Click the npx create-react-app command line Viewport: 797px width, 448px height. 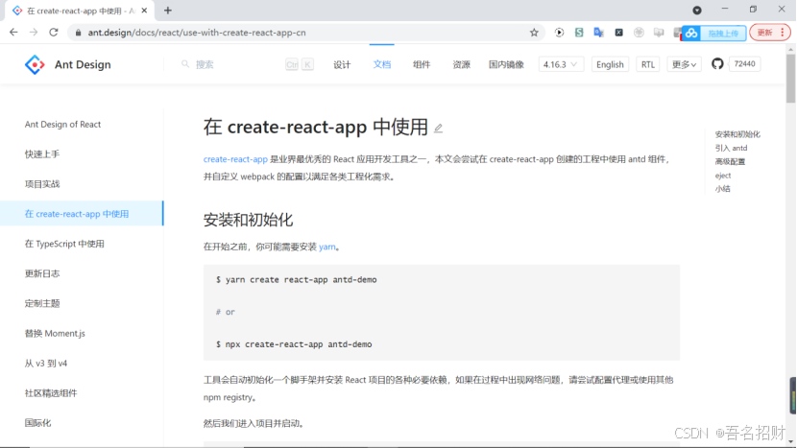pos(294,344)
